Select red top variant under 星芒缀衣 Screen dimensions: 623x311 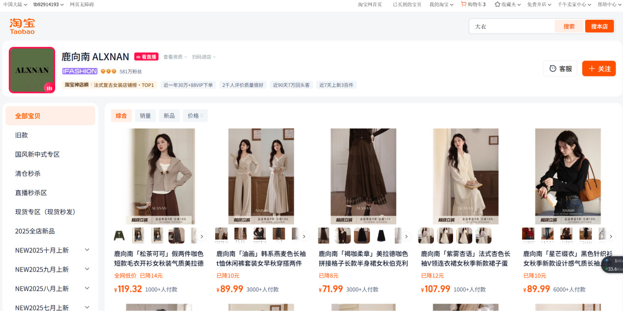[x=528, y=236]
